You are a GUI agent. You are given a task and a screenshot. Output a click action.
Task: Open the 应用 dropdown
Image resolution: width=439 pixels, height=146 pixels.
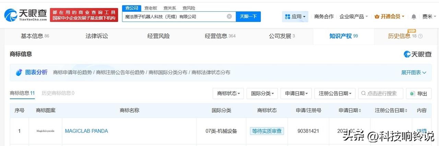[x=295, y=16]
